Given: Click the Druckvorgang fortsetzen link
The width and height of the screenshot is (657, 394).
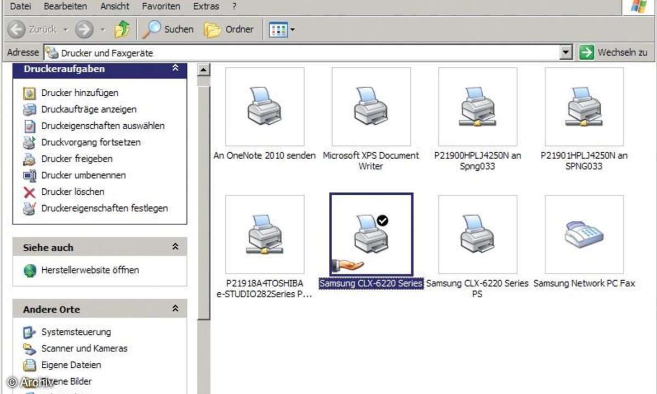Looking at the screenshot, I should pos(91,142).
